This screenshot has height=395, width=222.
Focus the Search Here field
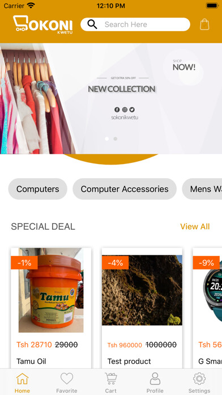(135, 24)
